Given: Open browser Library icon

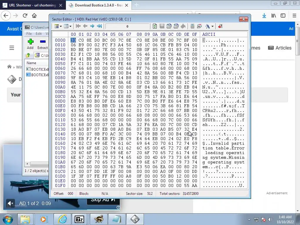Looking at the screenshot, I should point(274,16).
